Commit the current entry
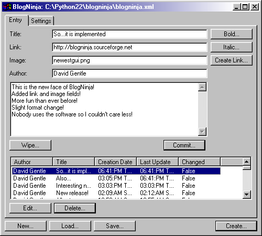 [184, 145]
